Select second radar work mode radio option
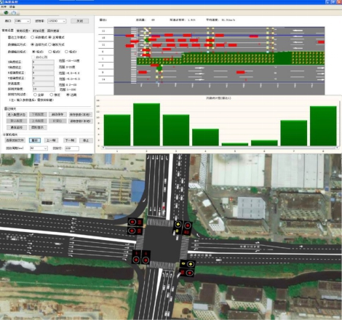Screen dimensions: 342x320 [x=50, y=37]
